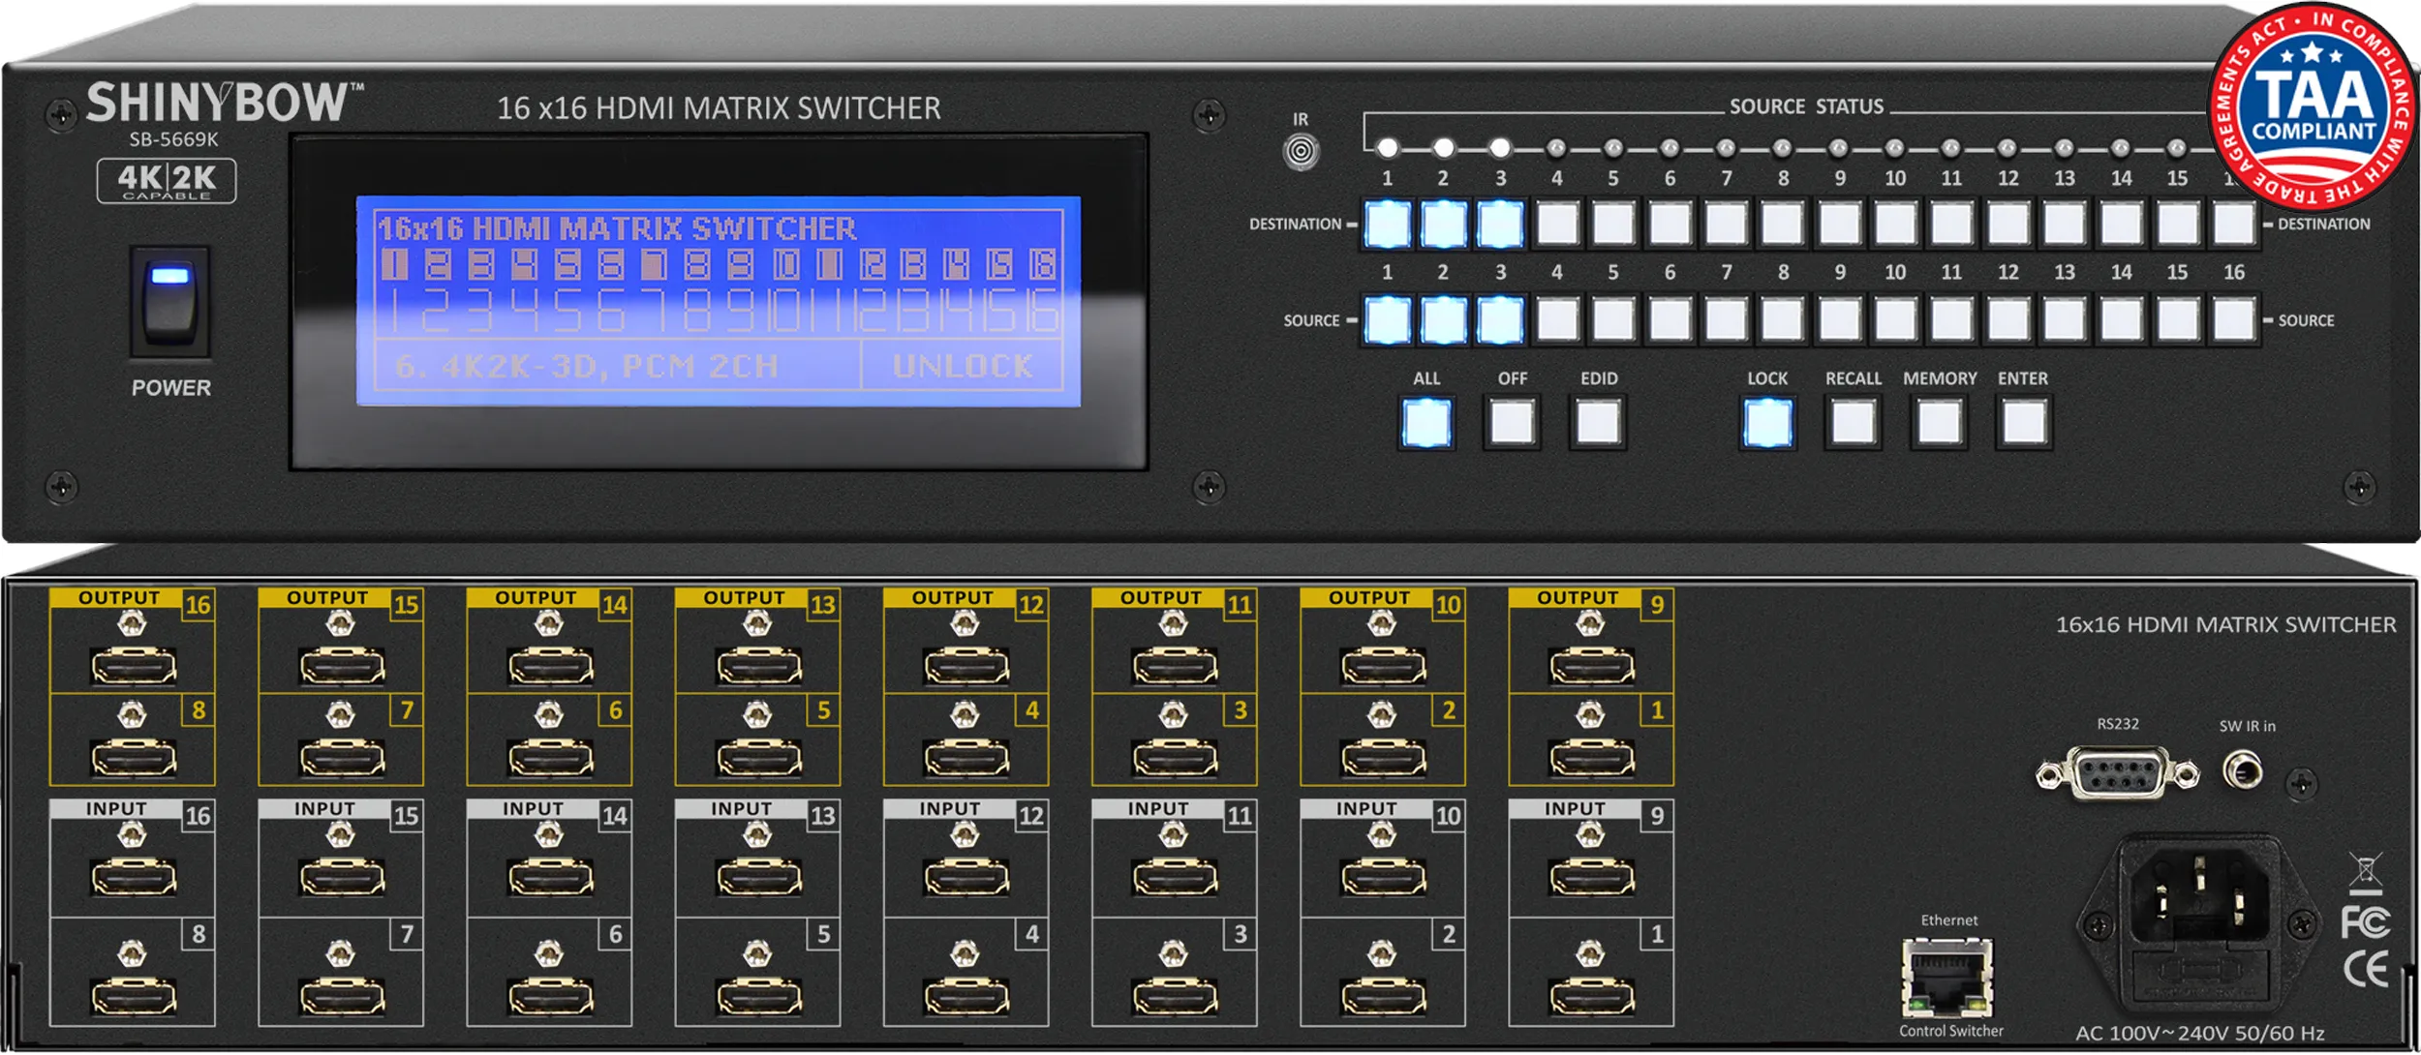Screen dimensions: 2421x1055
Task: Select SOURCE button 1
Action: 1387,321
